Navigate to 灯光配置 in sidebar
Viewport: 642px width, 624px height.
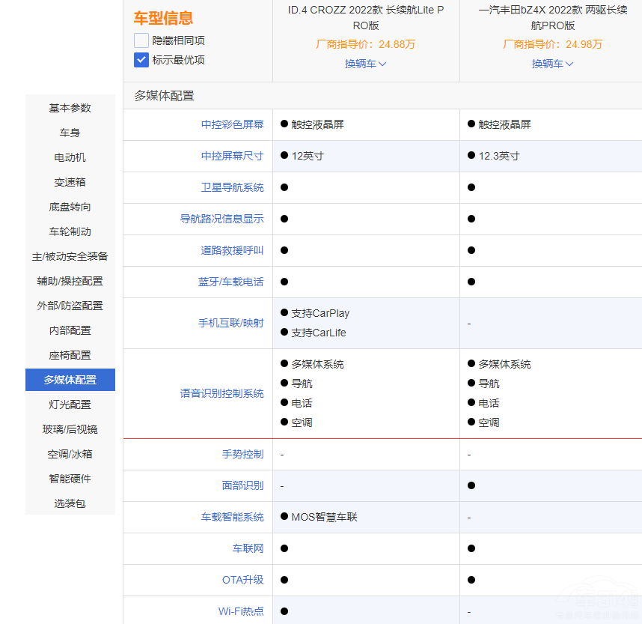(x=70, y=405)
